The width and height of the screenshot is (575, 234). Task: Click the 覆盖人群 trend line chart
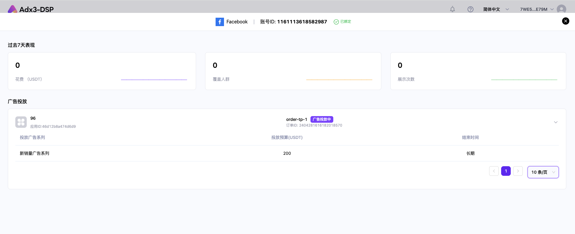coord(339,79)
